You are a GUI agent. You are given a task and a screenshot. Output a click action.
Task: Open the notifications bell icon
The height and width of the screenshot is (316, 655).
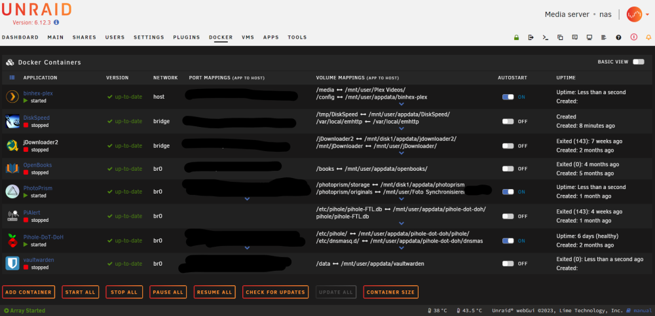[x=648, y=37]
